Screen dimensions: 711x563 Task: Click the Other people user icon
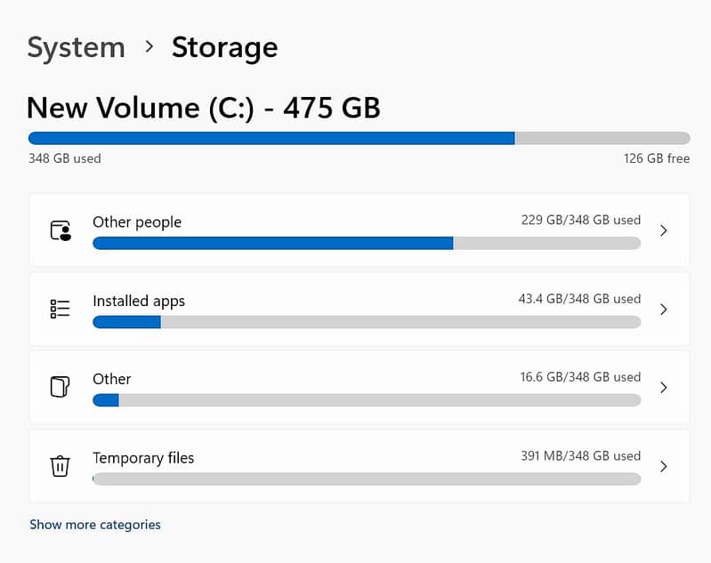(x=60, y=231)
